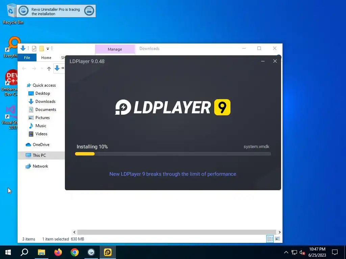Click the LDPlayer taskbar icon
The height and width of the screenshot is (259, 346).
click(108, 252)
